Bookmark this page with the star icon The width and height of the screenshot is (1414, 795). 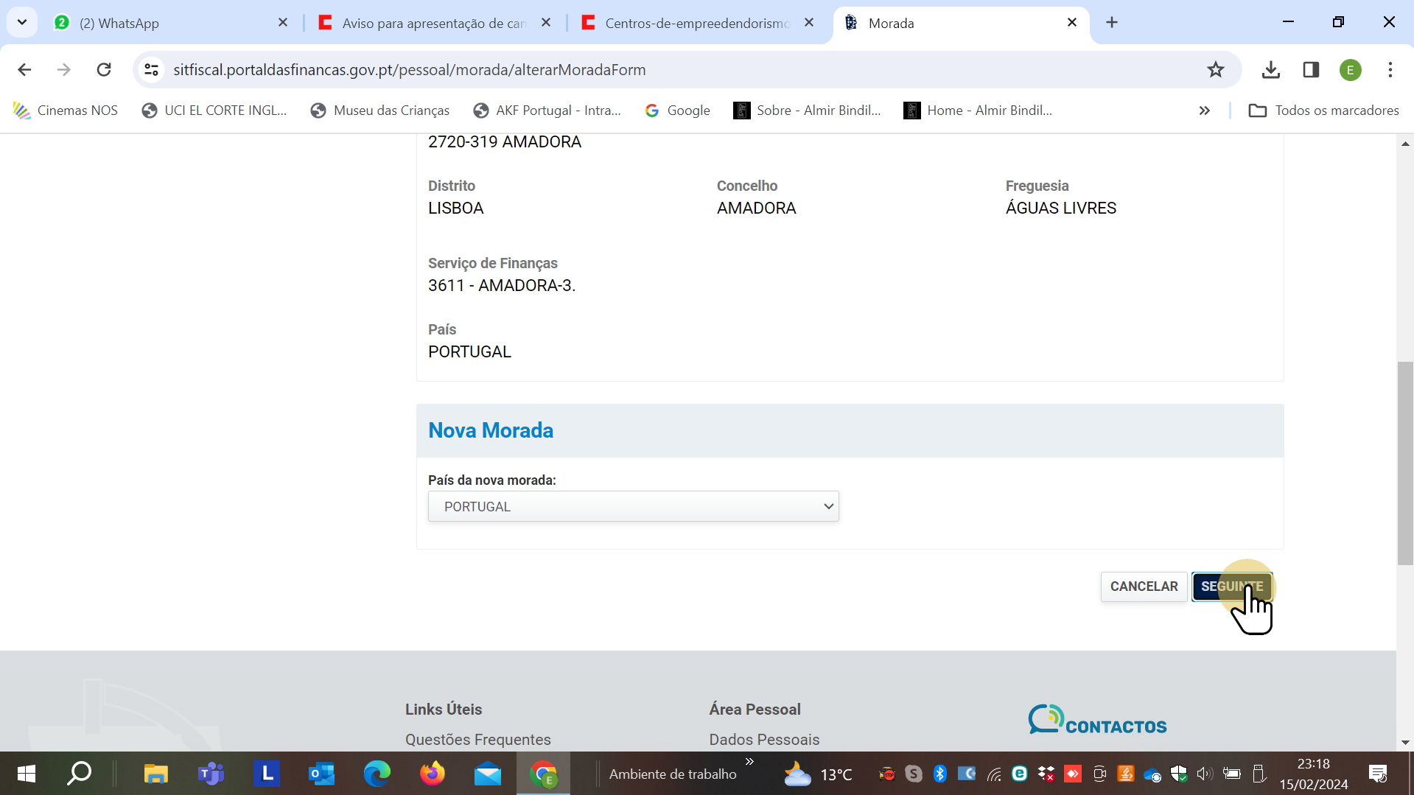(x=1215, y=69)
